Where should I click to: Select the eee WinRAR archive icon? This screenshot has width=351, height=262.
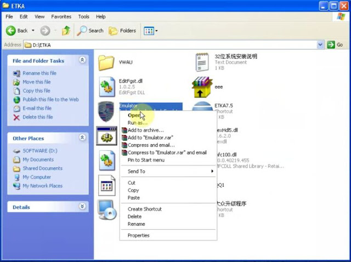point(202,87)
